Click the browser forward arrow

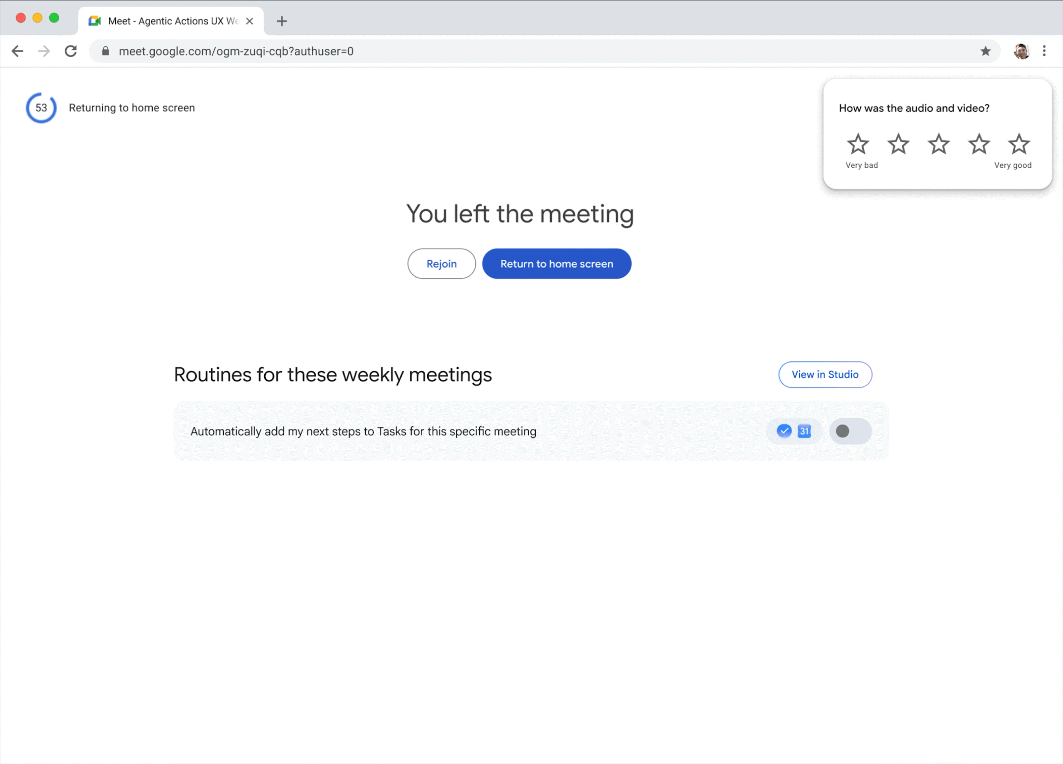coord(44,51)
